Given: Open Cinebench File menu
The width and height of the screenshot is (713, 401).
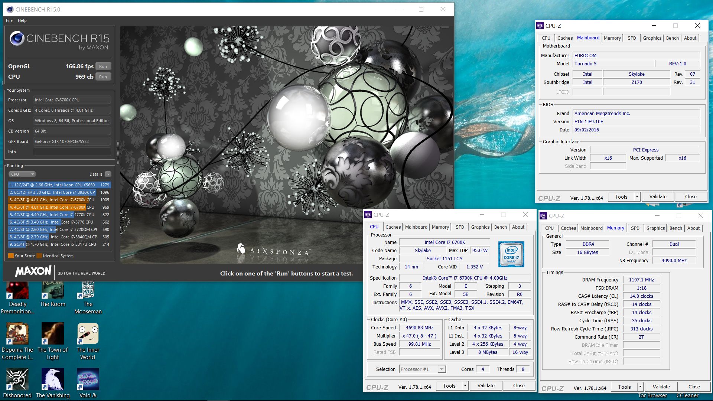Looking at the screenshot, I should pos(9,20).
